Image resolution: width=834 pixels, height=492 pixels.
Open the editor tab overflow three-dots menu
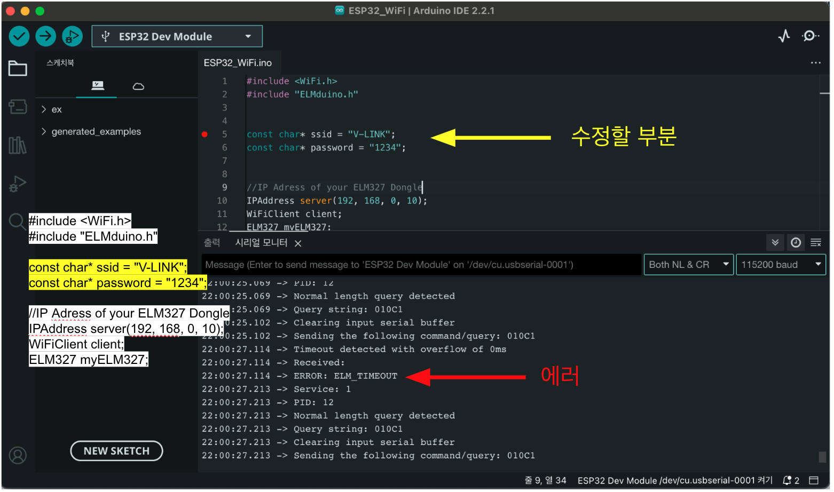click(815, 63)
